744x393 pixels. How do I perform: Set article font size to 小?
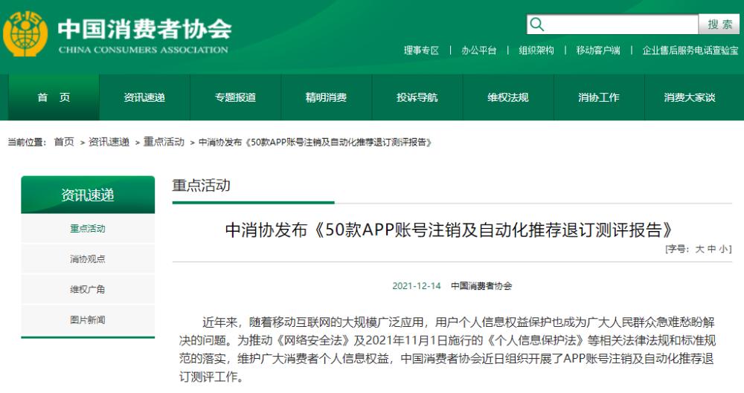tap(723, 250)
